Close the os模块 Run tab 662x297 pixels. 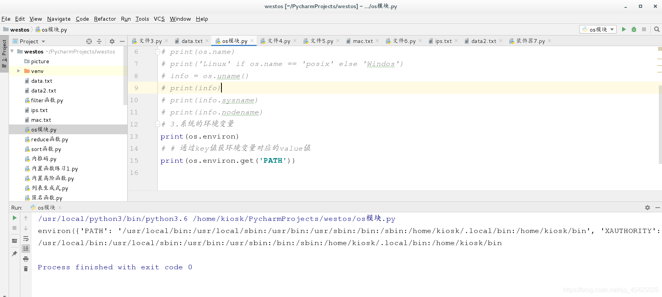pyautogui.click(x=60, y=208)
